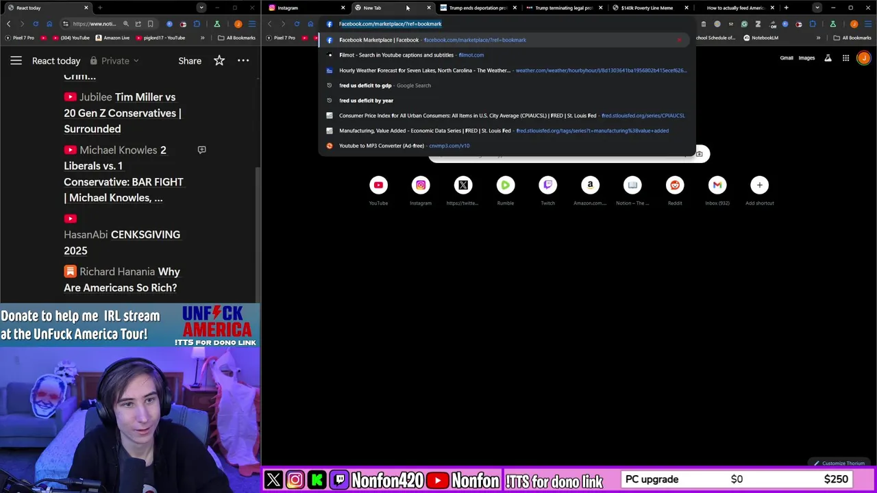Click the right browser address bar field
Image resolution: width=877 pixels, height=493 pixels.
pos(507,24)
